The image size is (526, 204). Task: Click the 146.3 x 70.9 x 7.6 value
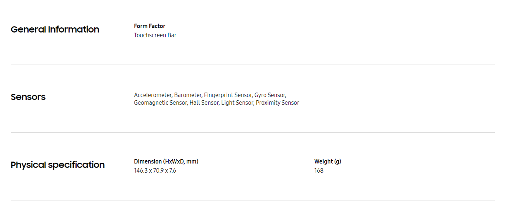click(x=155, y=171)
